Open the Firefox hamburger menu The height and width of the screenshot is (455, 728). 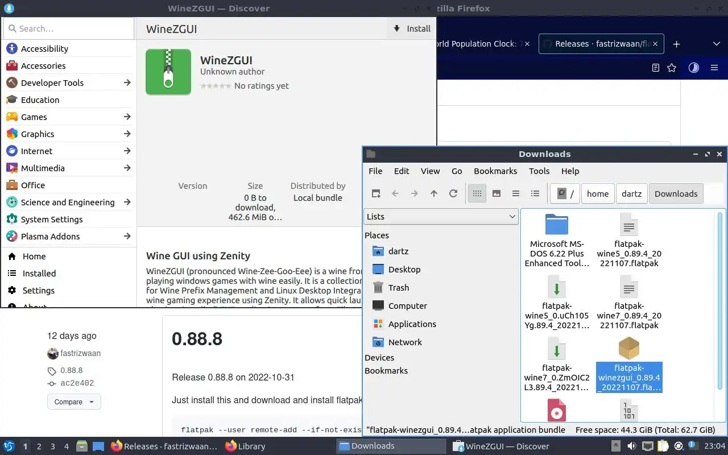click(714, 68)
